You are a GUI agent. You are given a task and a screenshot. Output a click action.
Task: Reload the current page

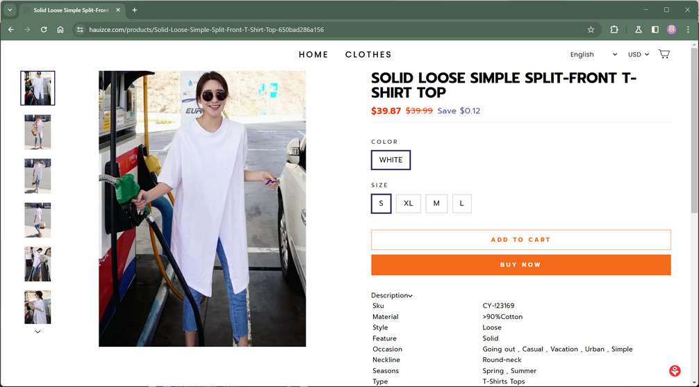(x=44, y=30)
